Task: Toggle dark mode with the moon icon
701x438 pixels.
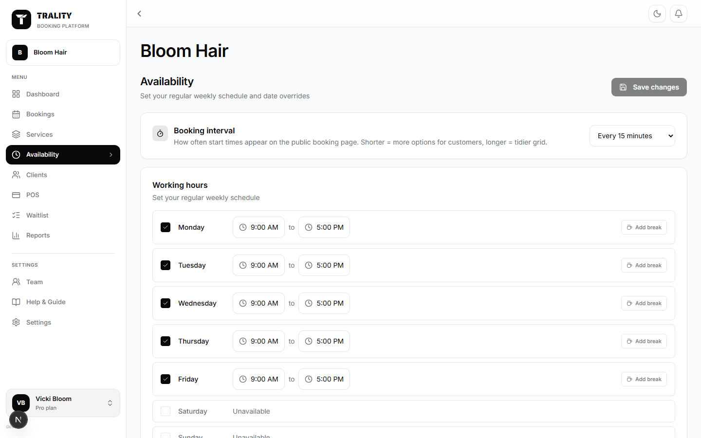Action: coord(657,14)
